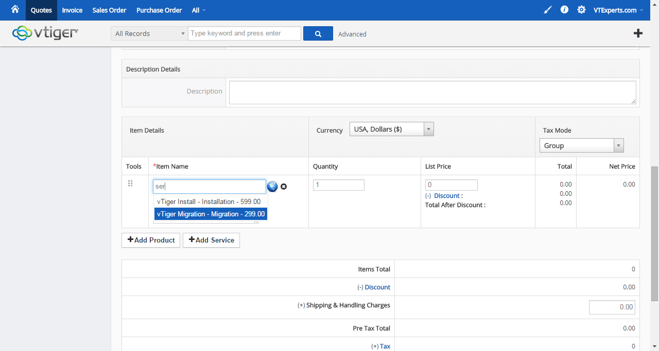This screenshot has height=351, width=659.
Task: Focus the keyword search field
Action: [x=245, y=33]
